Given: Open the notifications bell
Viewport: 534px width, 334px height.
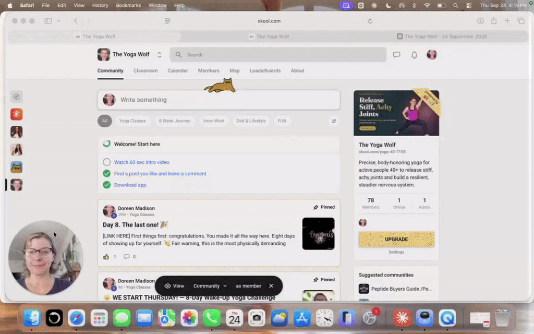Looking at the screenshot, I should click(x=414, y=54).
